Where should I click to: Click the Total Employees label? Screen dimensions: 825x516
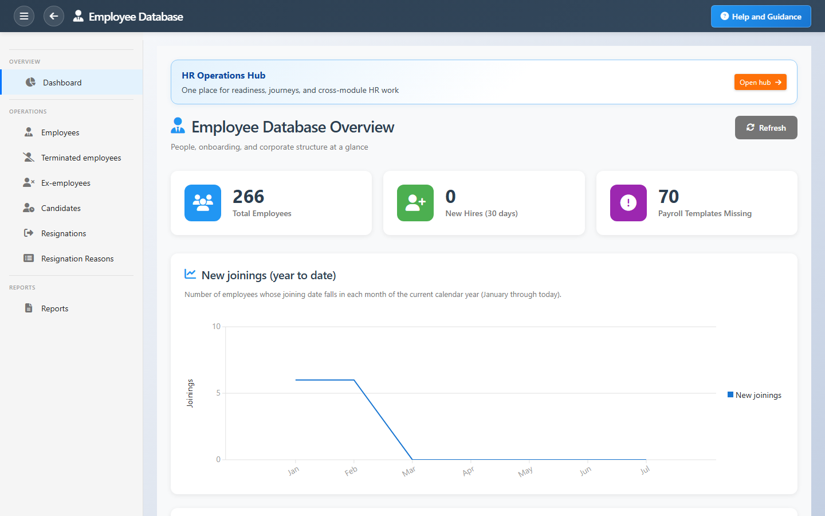pyautogui.click(x=262, y=213)
